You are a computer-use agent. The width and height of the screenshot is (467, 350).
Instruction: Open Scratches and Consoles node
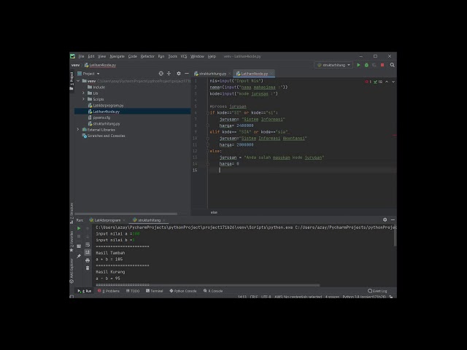[106, 136]
